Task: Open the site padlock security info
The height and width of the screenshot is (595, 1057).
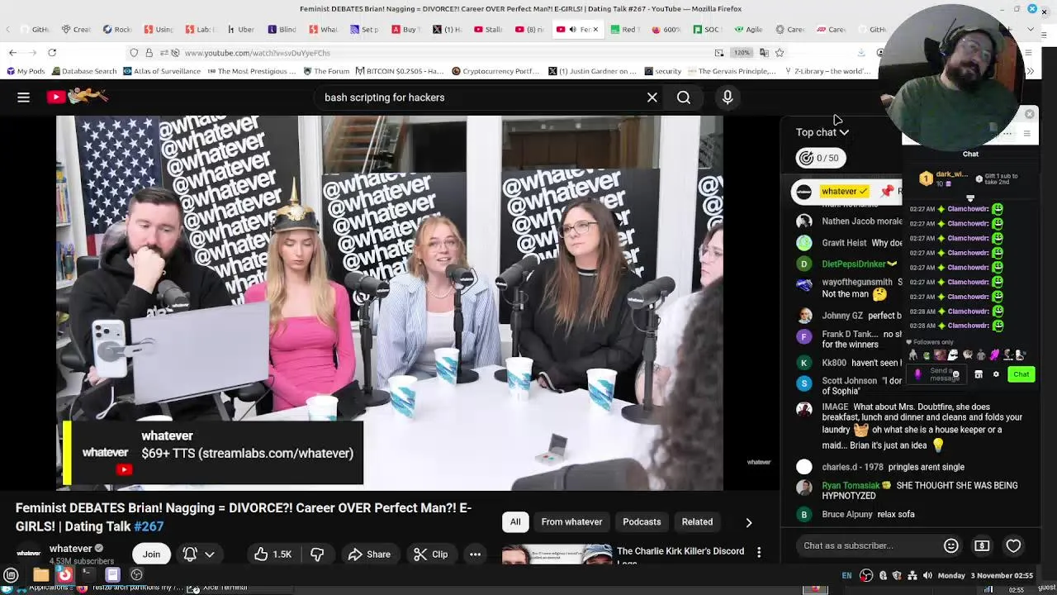Action: point(149,53)
